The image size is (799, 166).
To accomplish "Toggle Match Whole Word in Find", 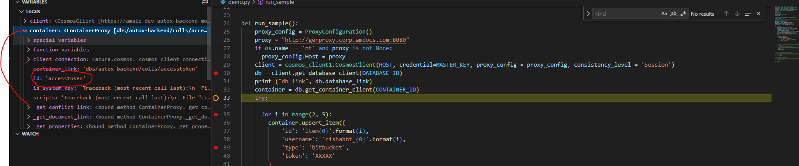I will (x=674, y=14).
